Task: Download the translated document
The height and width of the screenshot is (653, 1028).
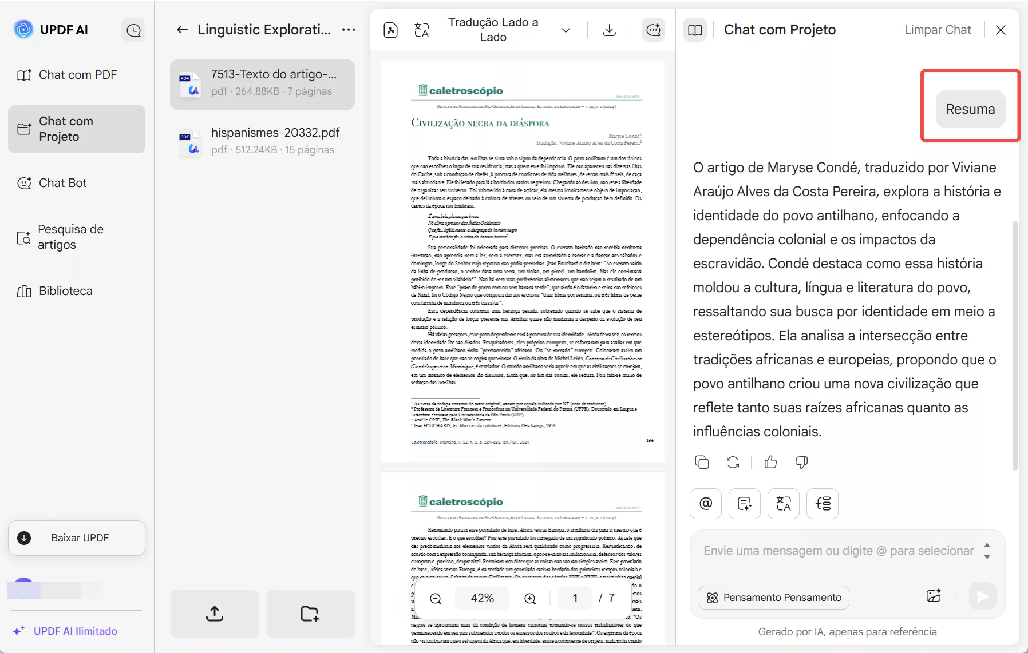Action: pyautogui.click(x=610, y=30)
